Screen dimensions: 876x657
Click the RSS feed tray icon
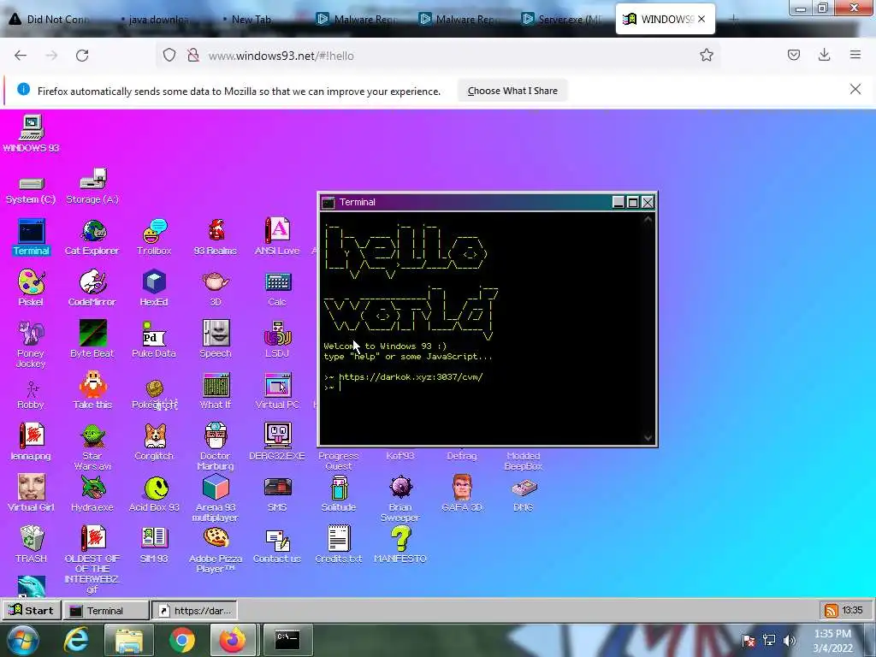coord(832,611)
